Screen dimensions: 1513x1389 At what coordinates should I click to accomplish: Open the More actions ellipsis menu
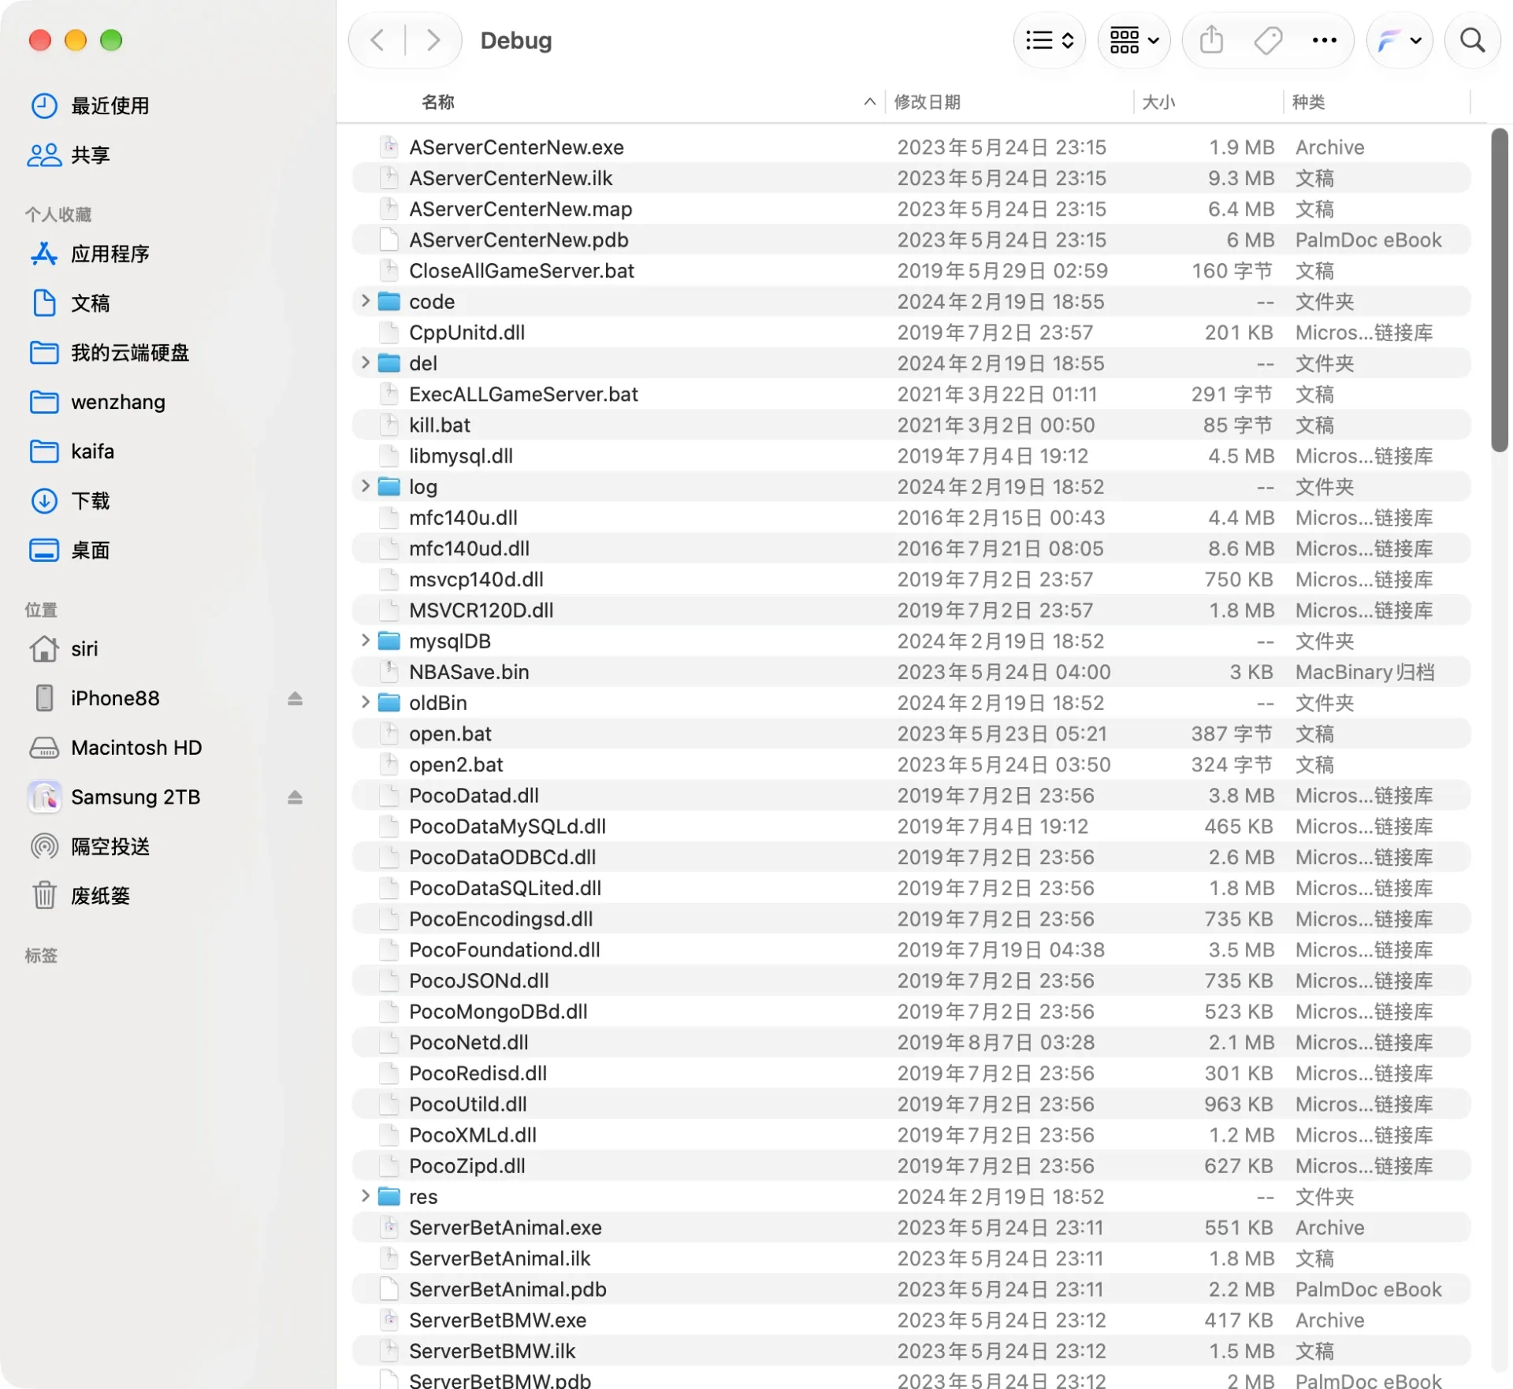click(x=1324, y=40)
